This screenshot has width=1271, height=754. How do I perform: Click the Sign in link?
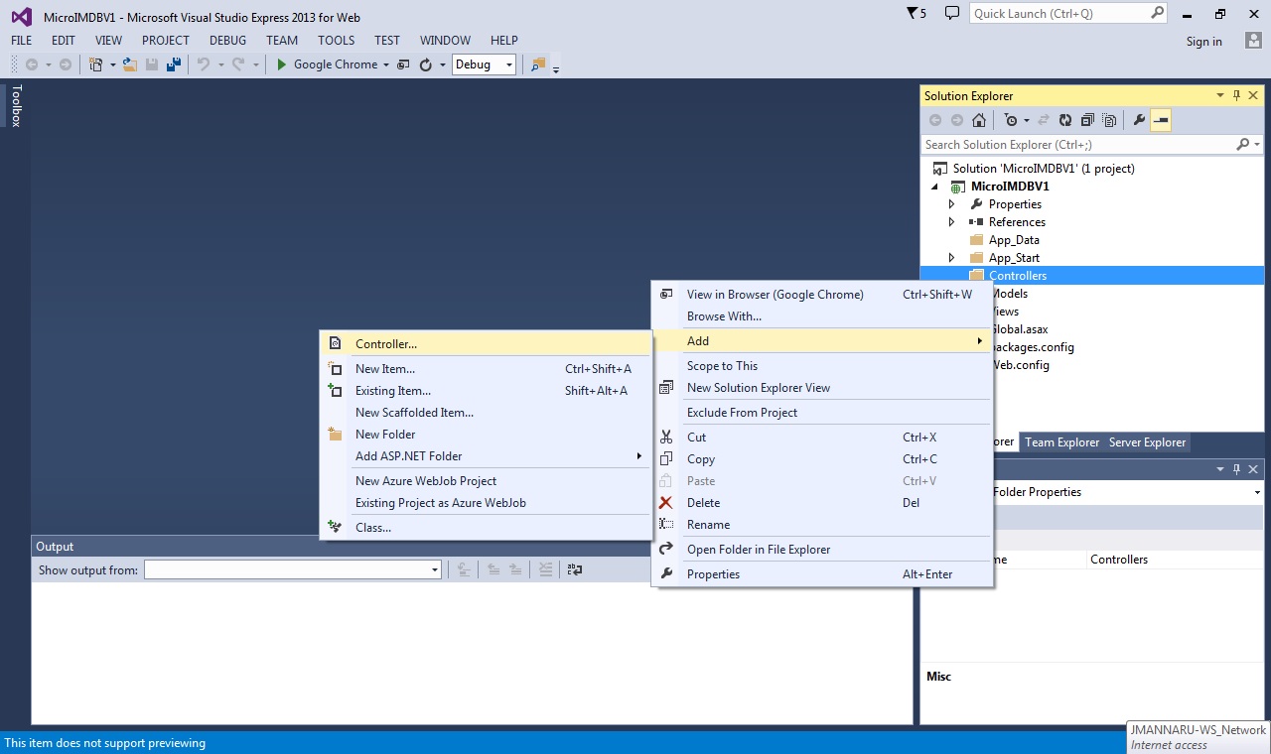1203,42
